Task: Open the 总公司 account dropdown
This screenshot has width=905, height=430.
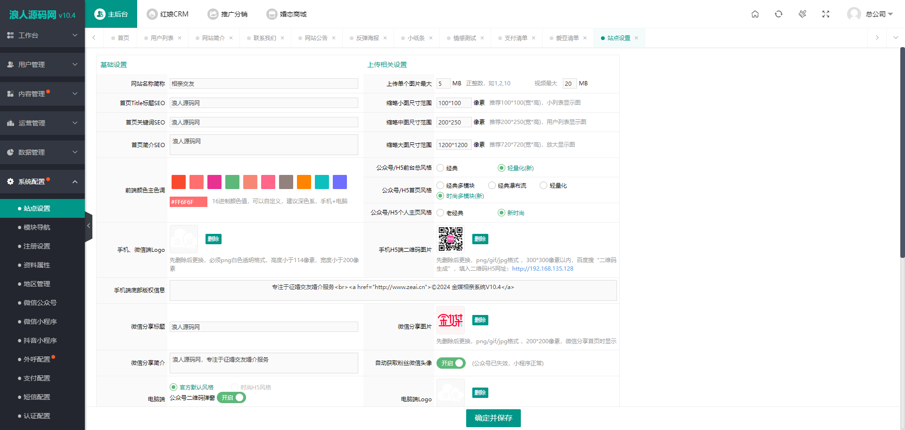Action: click(x=880, y=14)
